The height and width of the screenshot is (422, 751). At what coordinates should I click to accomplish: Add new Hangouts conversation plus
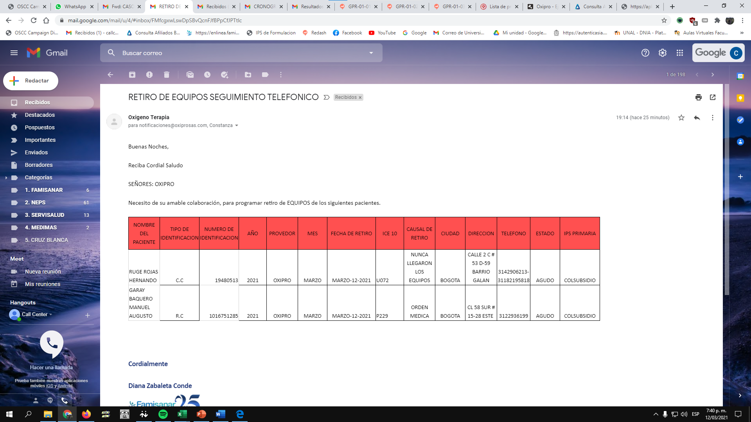[x=88, y=315]
